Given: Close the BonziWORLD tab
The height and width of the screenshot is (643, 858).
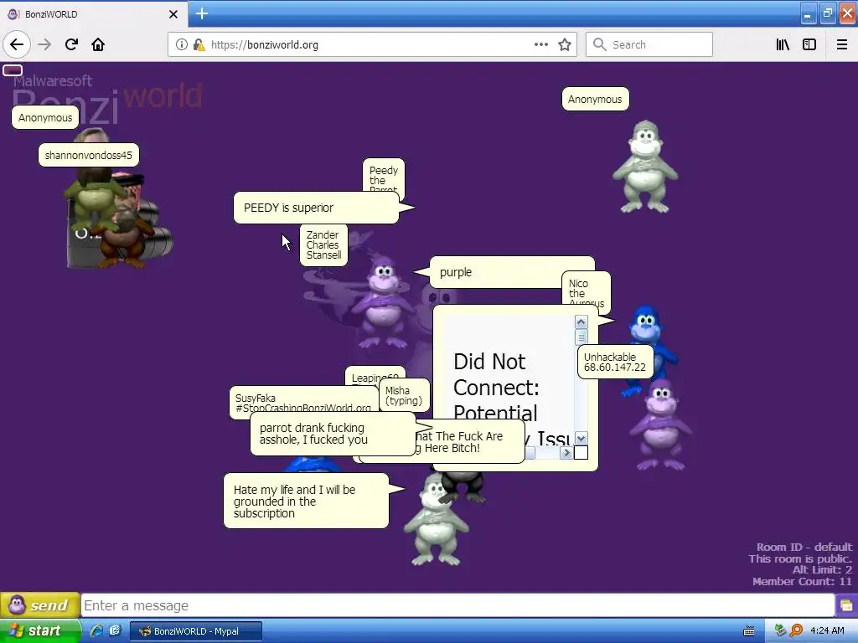Looking at the screenshot, I should coord(173,14).
